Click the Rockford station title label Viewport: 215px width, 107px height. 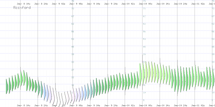(x=22, y=8)
